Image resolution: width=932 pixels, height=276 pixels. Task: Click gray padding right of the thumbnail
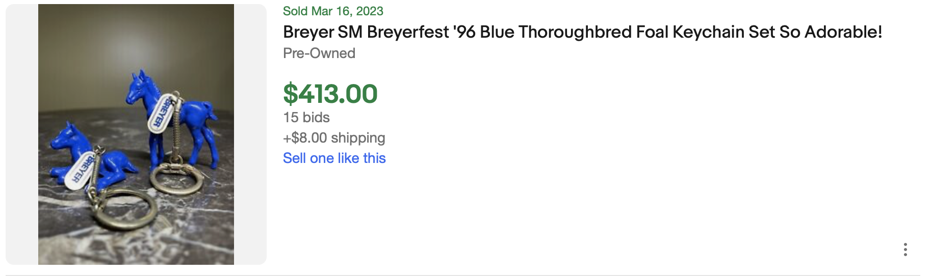point(250,134)
